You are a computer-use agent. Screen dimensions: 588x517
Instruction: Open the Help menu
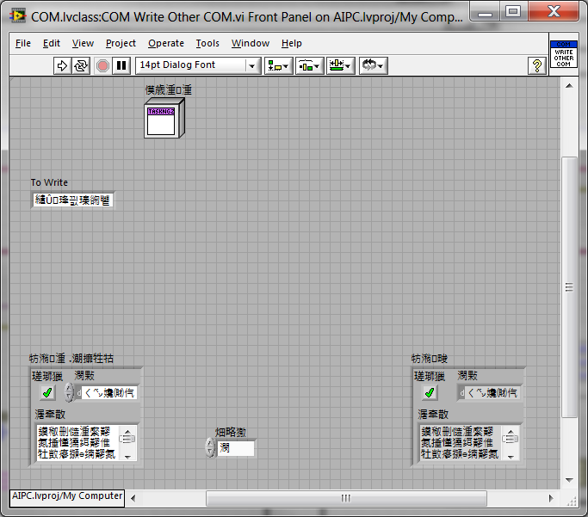click(x=291, y=44)
